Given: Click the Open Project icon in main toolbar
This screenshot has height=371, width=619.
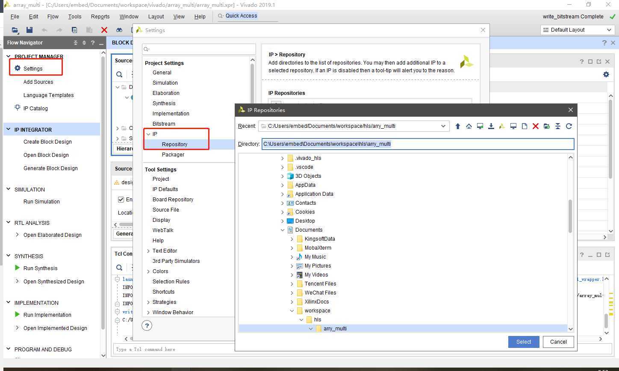Looking at the screenshot, I should (15, 30).
